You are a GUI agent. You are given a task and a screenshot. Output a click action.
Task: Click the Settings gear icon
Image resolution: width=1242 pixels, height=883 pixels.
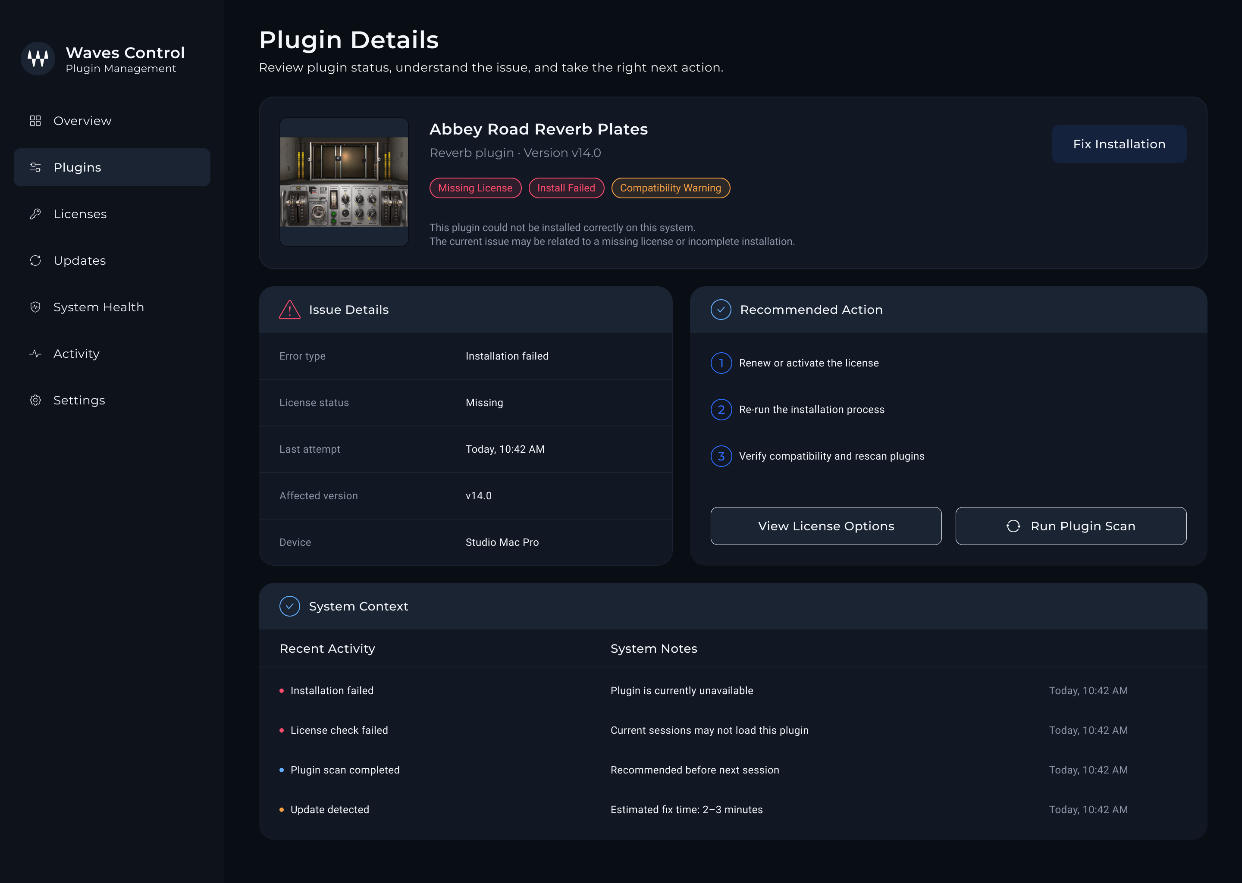click(35, 400)
